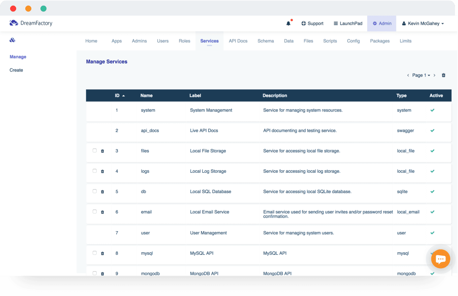Tick the checkbox beside the mongodb row
Image resolution: width=458 pixels, height=296 pixels.
(x=95, y=273)
